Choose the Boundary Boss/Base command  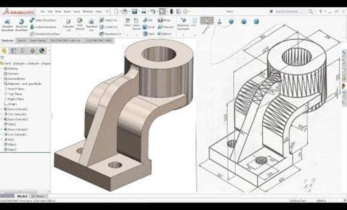click(45, 34)
